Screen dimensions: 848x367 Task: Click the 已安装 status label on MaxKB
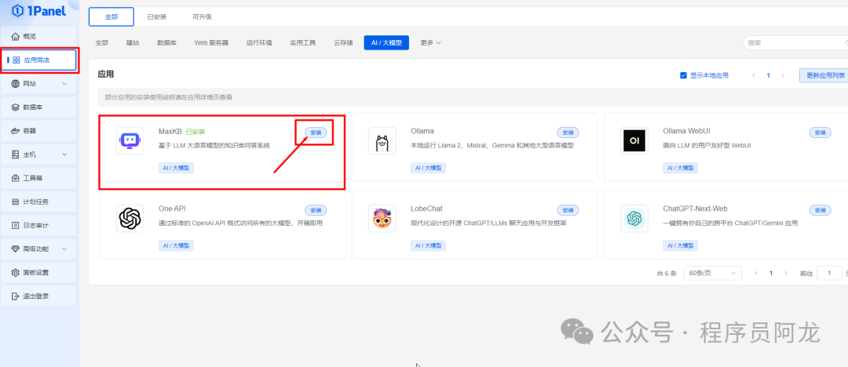coord(195,131)
